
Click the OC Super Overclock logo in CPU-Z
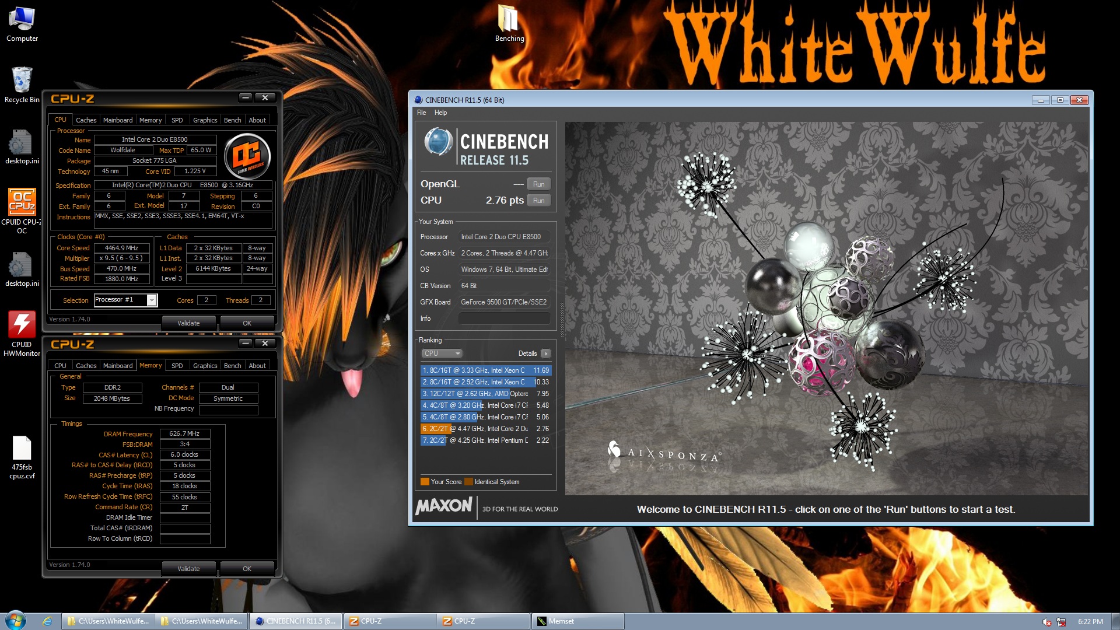pos(247,156)
